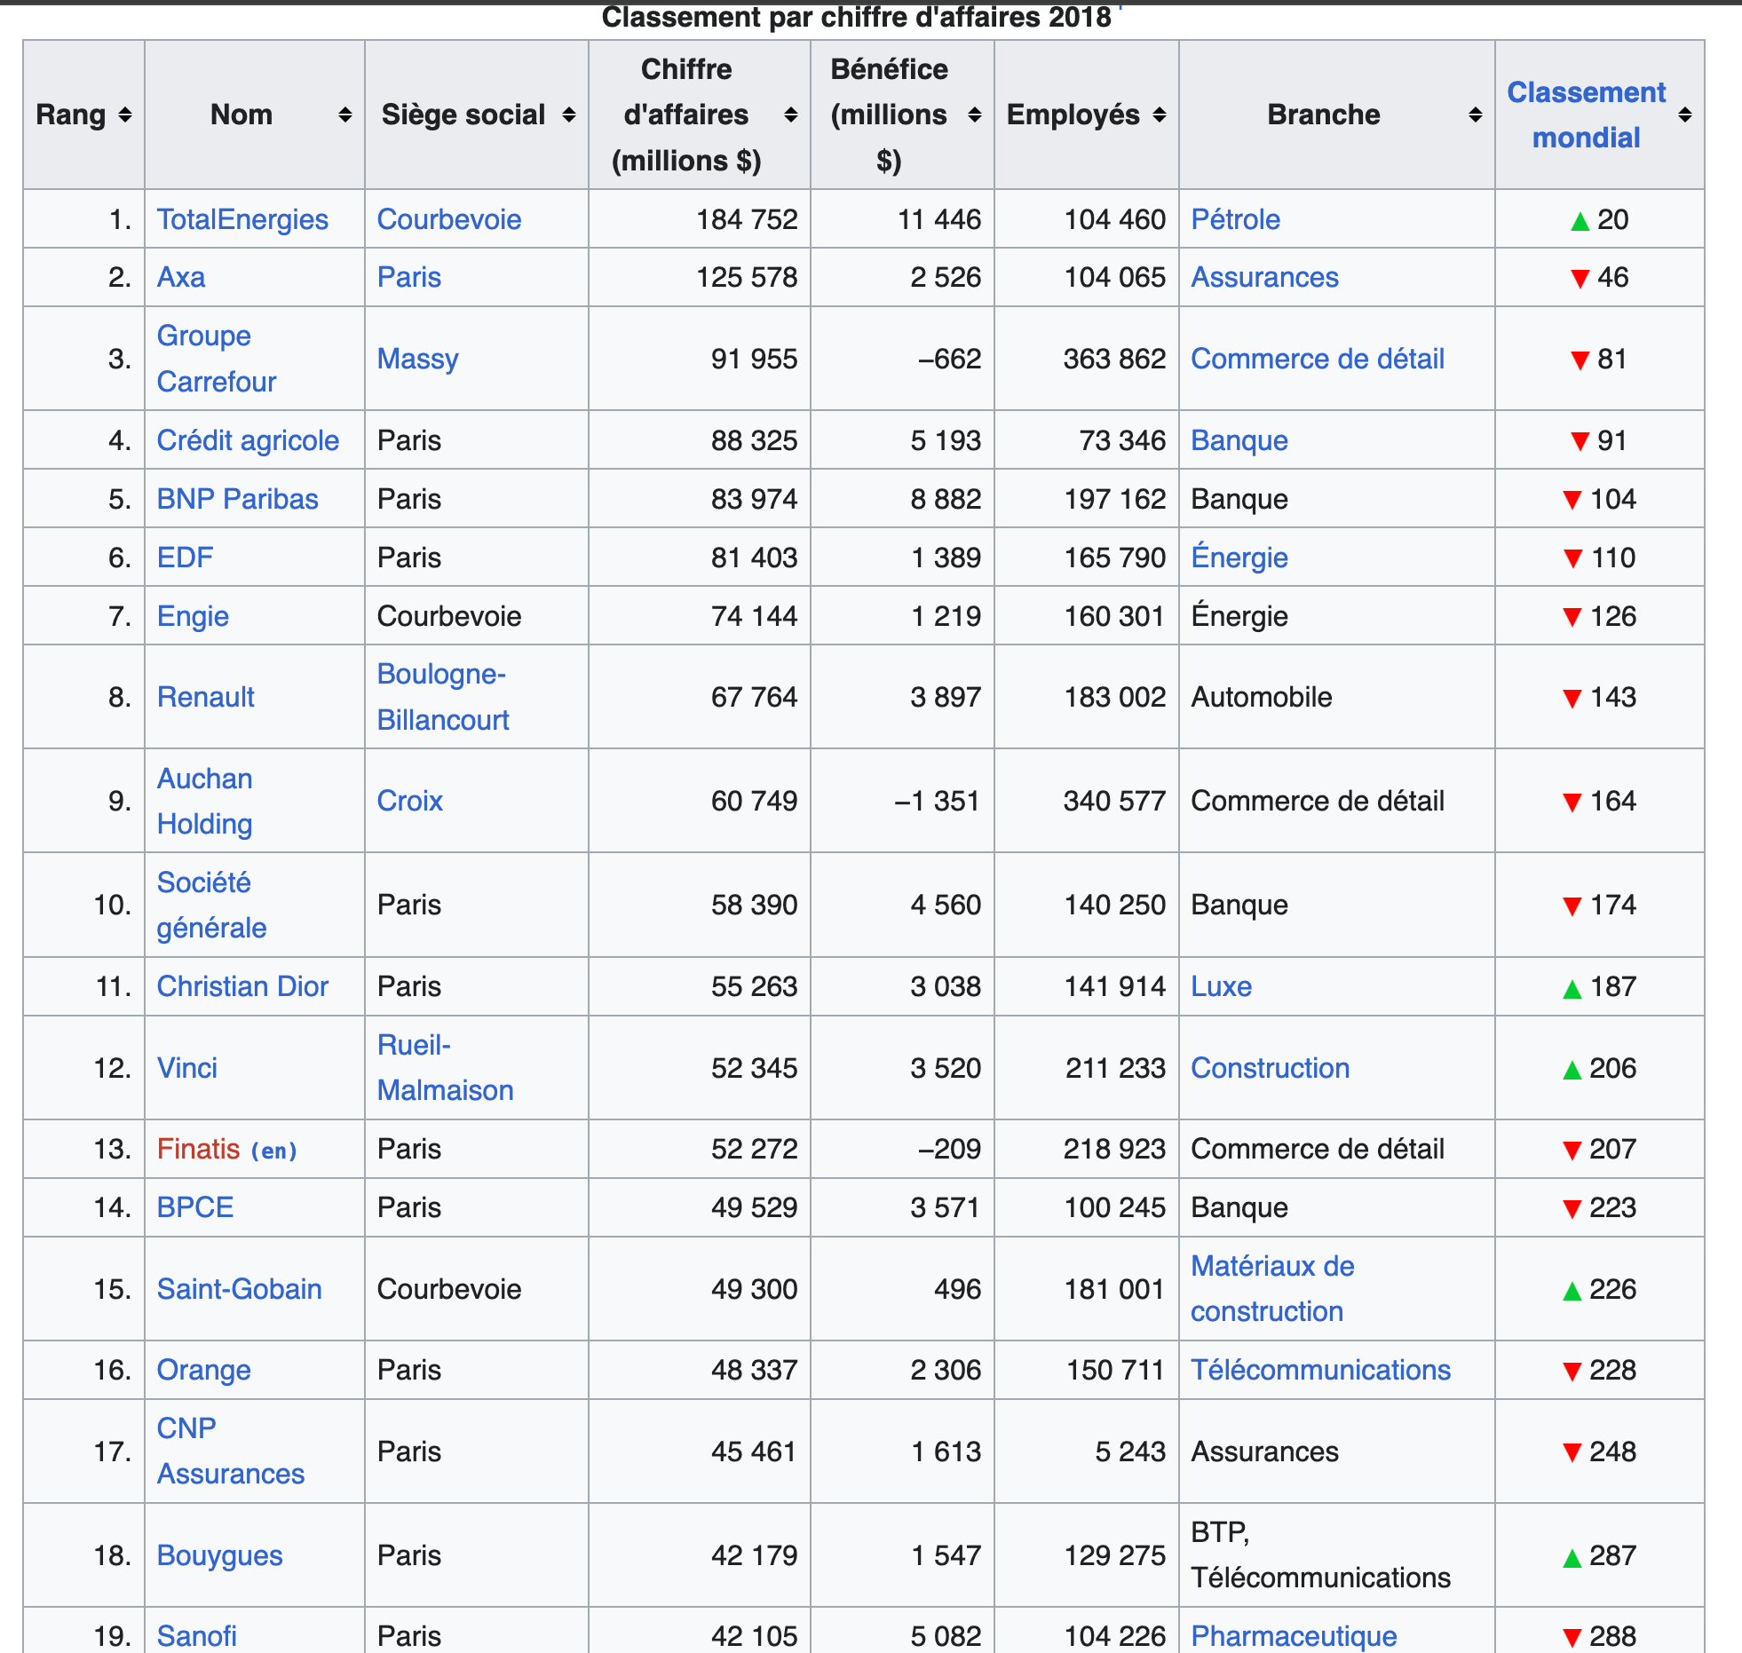Screen dimensions: 1742x1653
Task: Sort by Chiffre d'affaires sort arrows
Action: click(791, 115)
